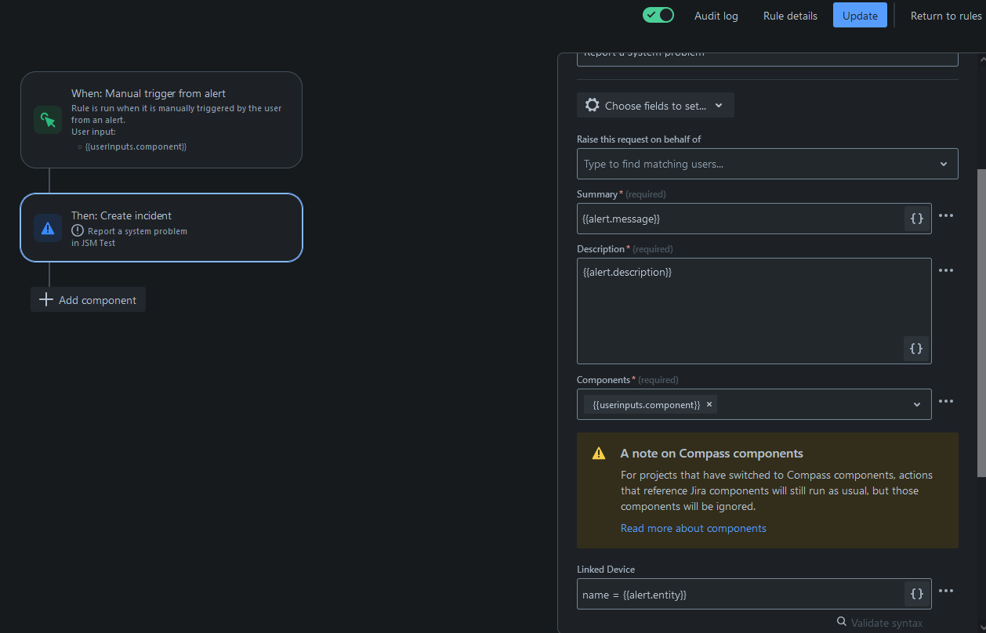This screenshot has height=633, width=986.
Task: Open Raise this request on behalf of dropdown
Action: 767,164
